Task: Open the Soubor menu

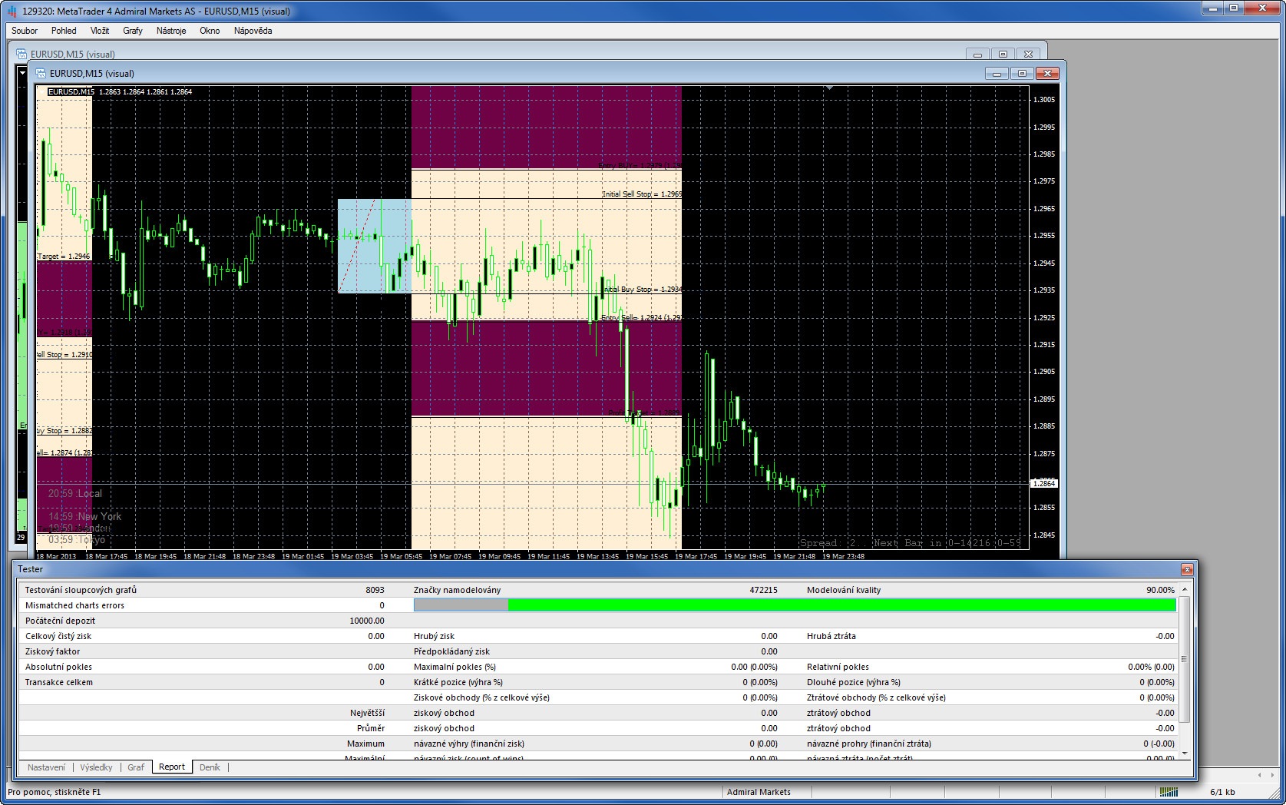Action: point(25,31)
